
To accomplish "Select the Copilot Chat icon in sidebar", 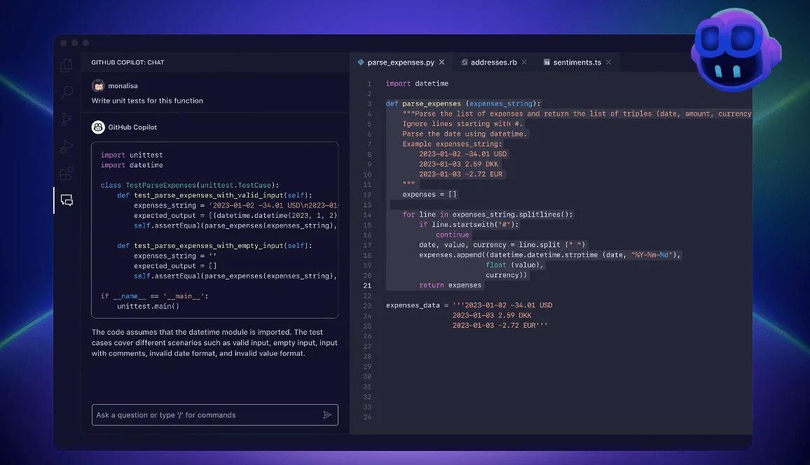I will (67, 200).
